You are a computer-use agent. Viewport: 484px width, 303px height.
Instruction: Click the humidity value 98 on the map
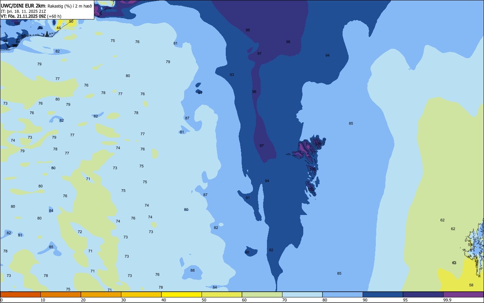pos(248,30)
